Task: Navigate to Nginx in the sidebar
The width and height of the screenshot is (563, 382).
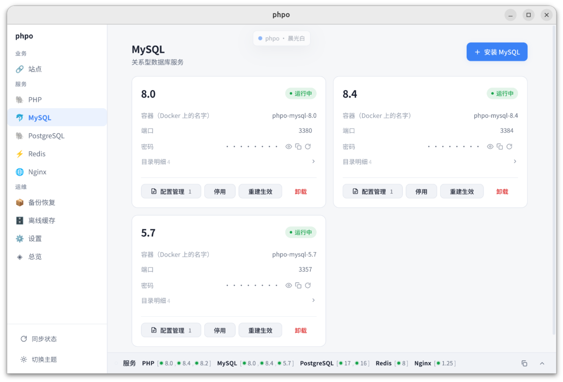Action: pyautogui.click(x=57, y=172)
